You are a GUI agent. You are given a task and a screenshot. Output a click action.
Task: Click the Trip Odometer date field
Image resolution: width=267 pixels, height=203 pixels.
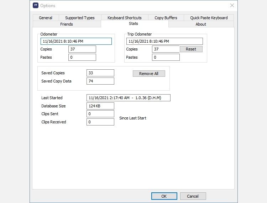[x=164, y=41]
